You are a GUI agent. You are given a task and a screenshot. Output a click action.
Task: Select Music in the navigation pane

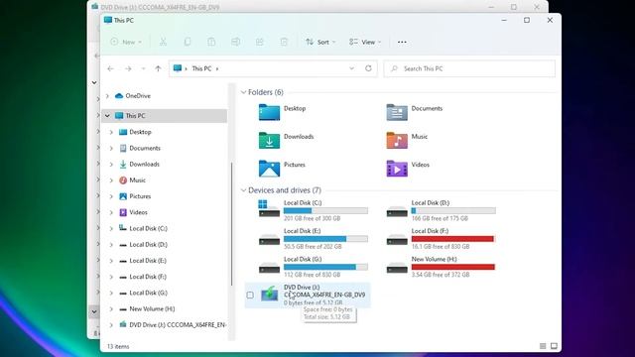coord(137,180)
